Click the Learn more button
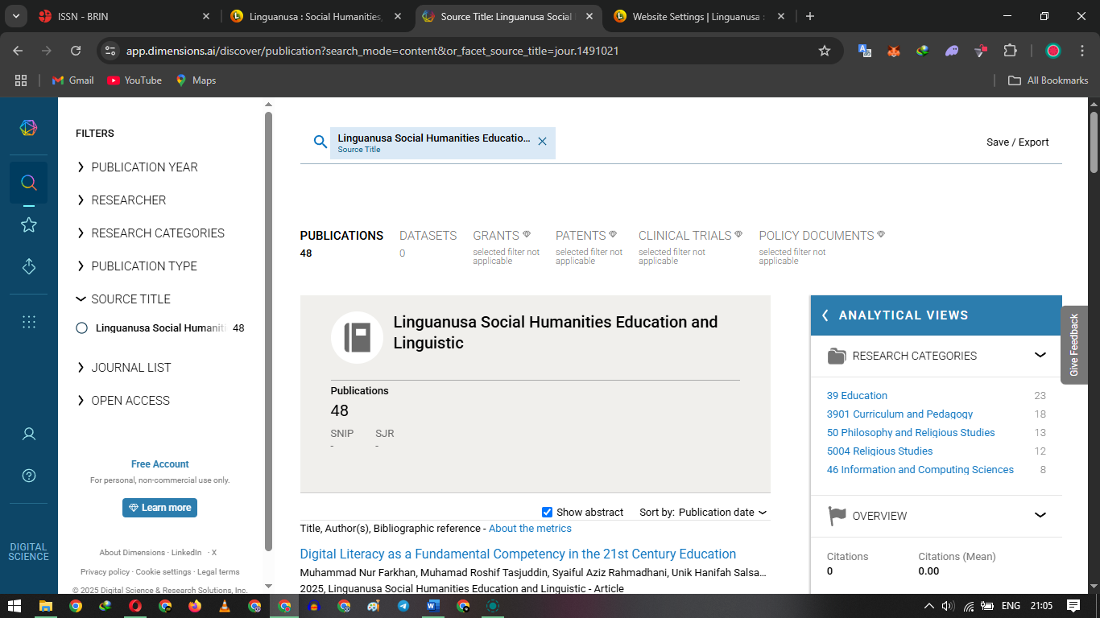1100x618 pixels. 159,508
